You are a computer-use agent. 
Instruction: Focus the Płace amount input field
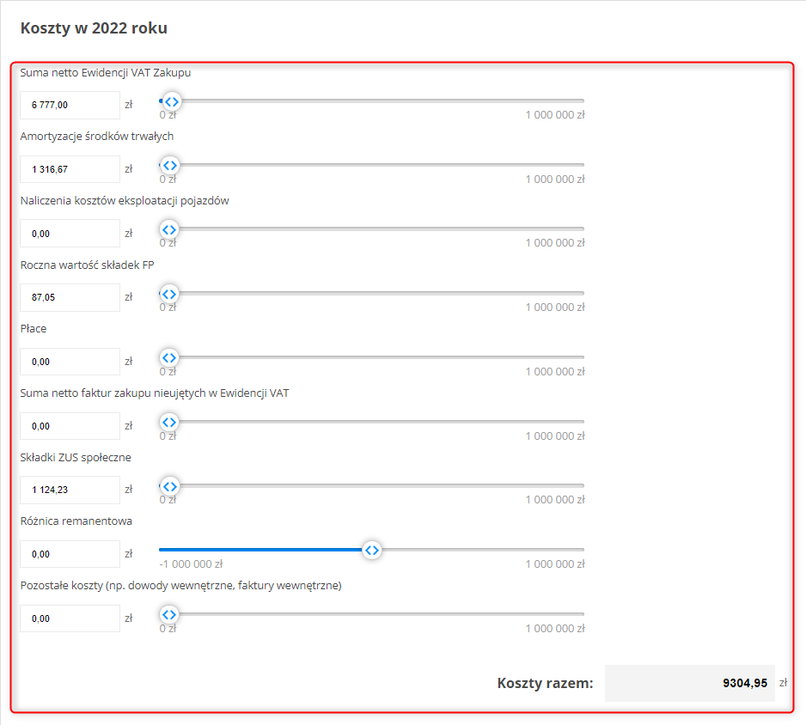click(x=70, y=362)
